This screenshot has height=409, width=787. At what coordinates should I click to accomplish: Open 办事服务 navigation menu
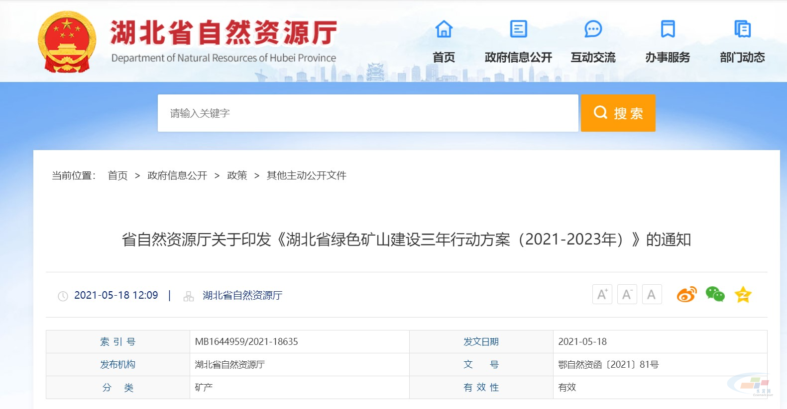point(668,58)
